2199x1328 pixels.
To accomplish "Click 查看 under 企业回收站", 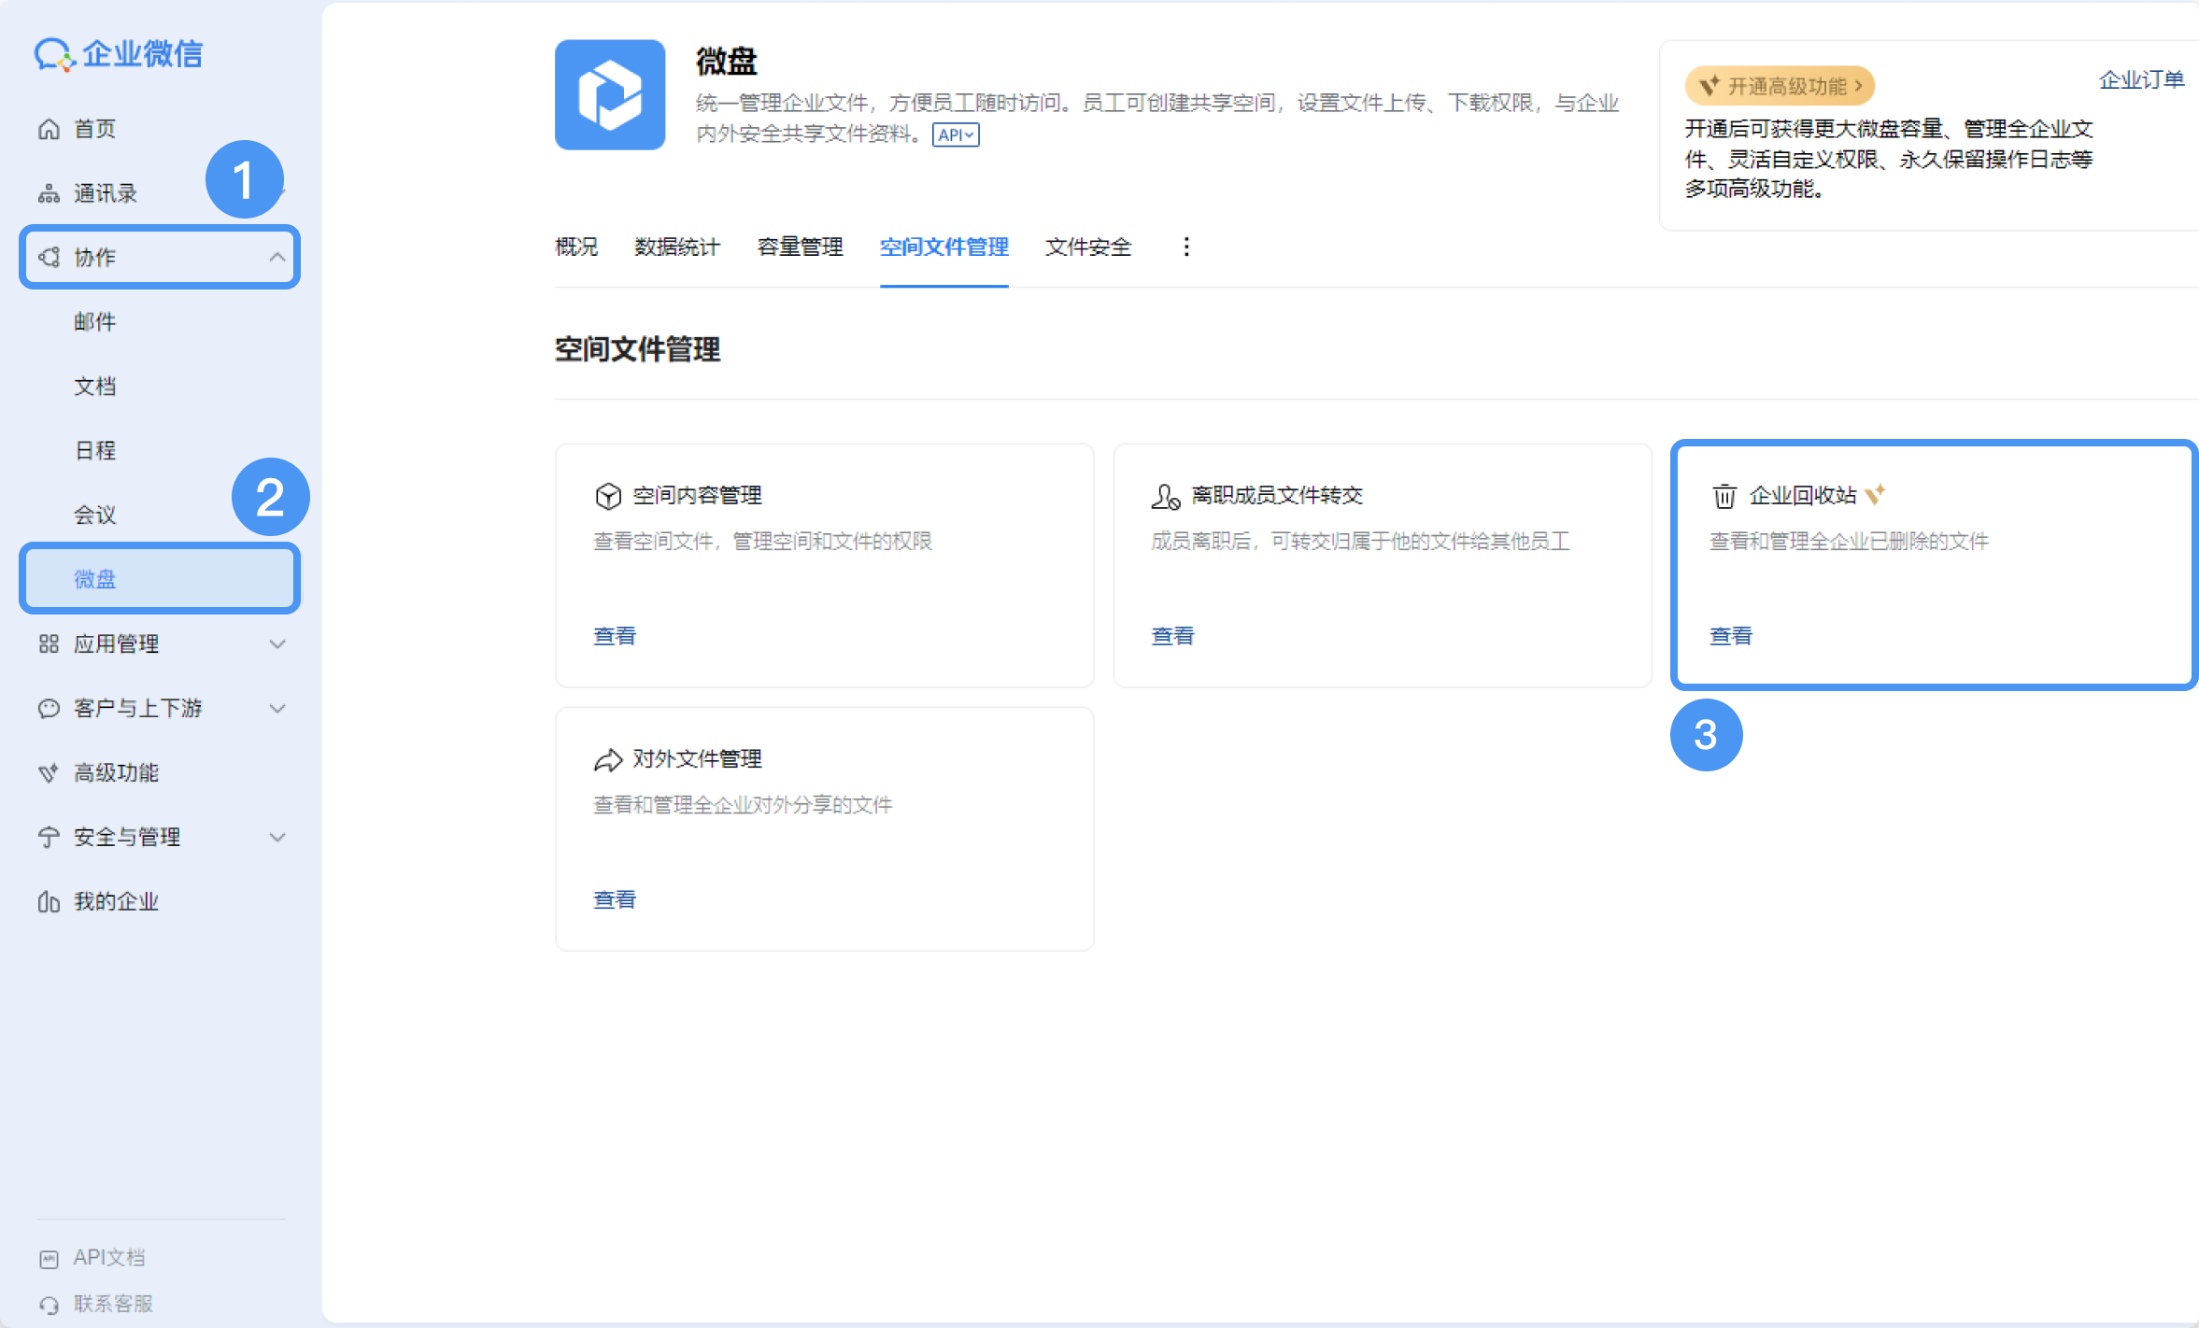I will (x=1731, y=636).
